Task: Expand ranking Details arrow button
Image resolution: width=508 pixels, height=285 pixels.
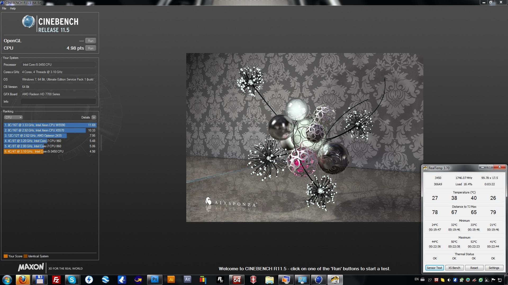Action: (94, 117)
